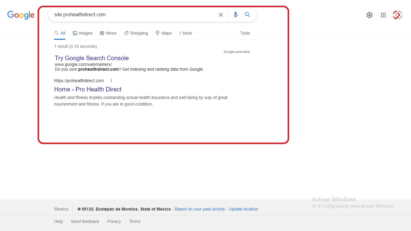Open the Google apps grid icon
The height and width of the screenshot is (231, 411).
(x=383, y=15)
